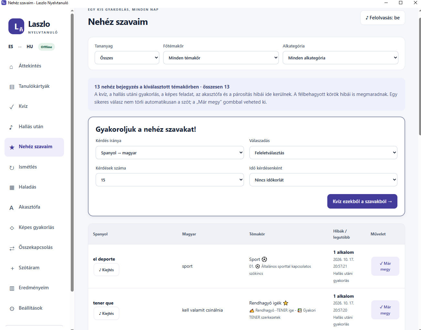Click the Eredményeim columns icon
The image size is (421, 330).
tap(12, 288)
